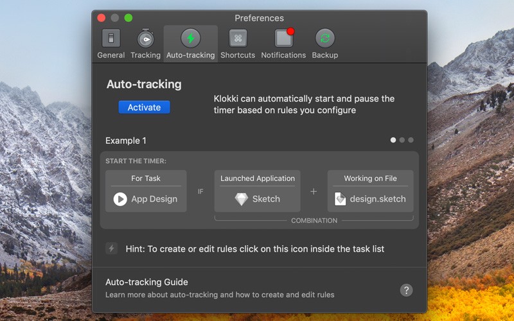Viewport: 514px width, 321px height.
Task: Minimize the Preferences window with gray button
Action: pyautogui.click(x=115, y=18)
